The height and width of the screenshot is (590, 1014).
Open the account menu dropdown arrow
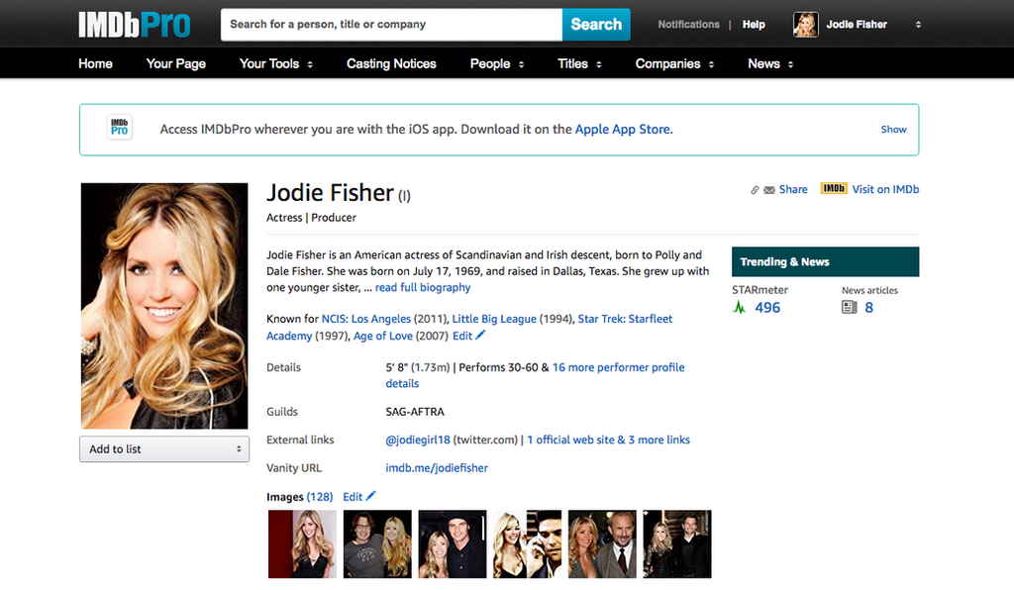click(918, 25)
